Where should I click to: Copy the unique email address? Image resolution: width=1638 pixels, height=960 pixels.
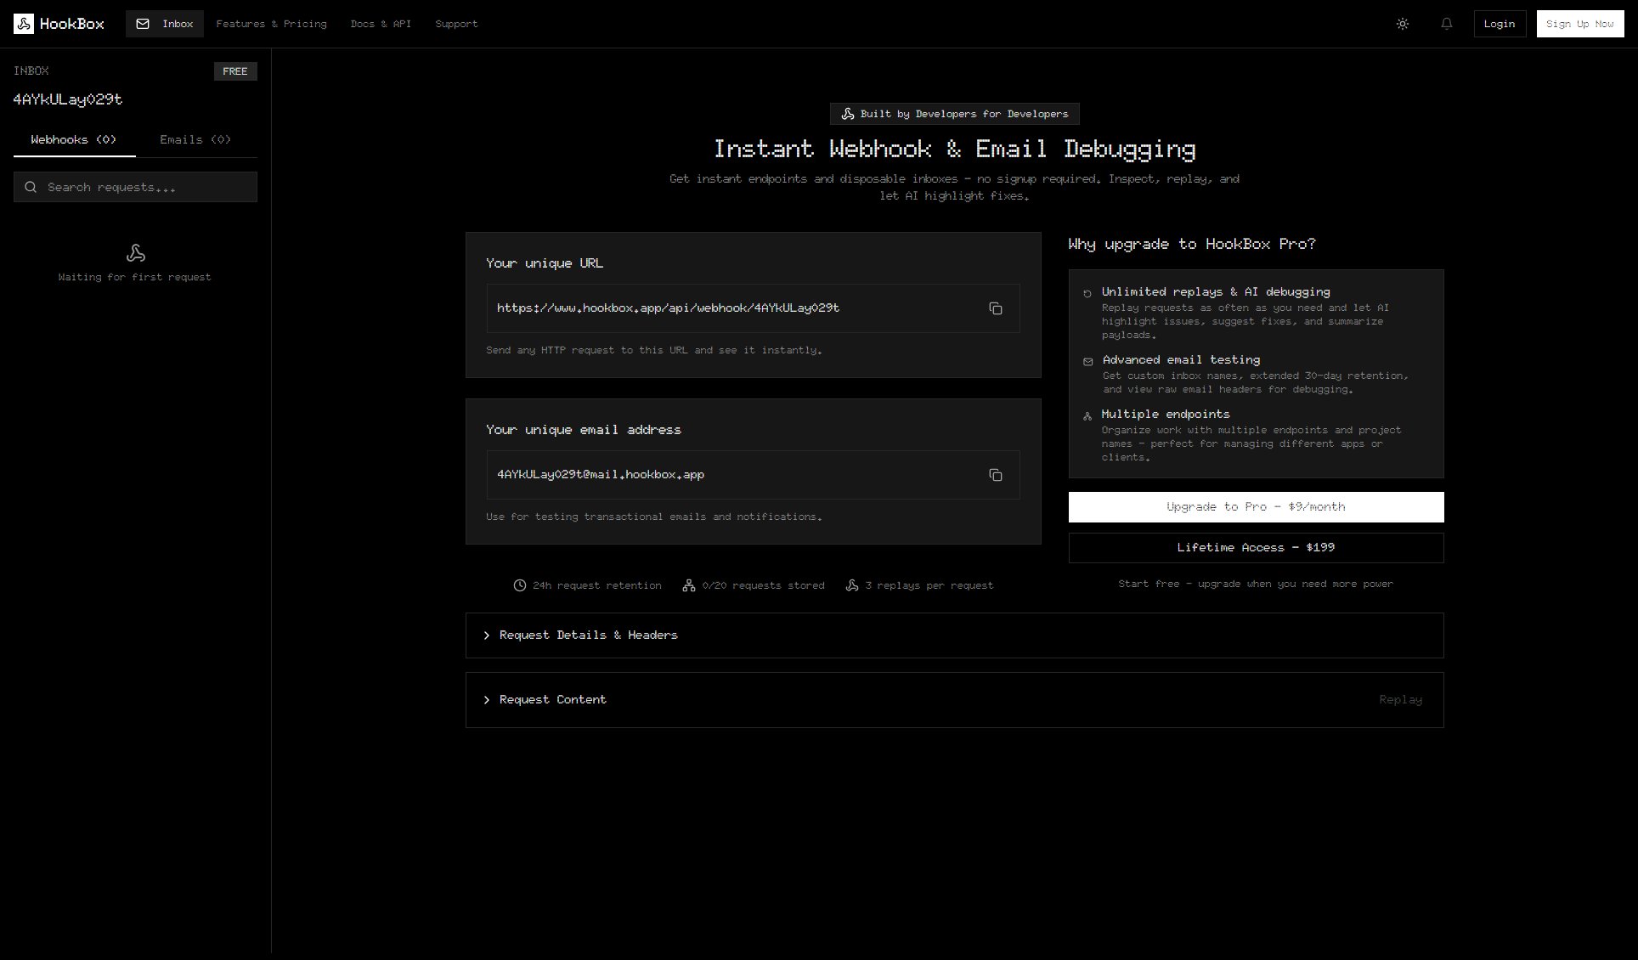tap(996, 475)
